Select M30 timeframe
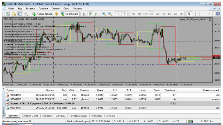 coord(151,14)
